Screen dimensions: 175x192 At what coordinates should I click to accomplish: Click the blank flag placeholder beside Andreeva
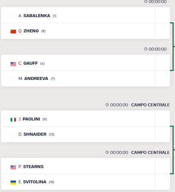point(13,79)
